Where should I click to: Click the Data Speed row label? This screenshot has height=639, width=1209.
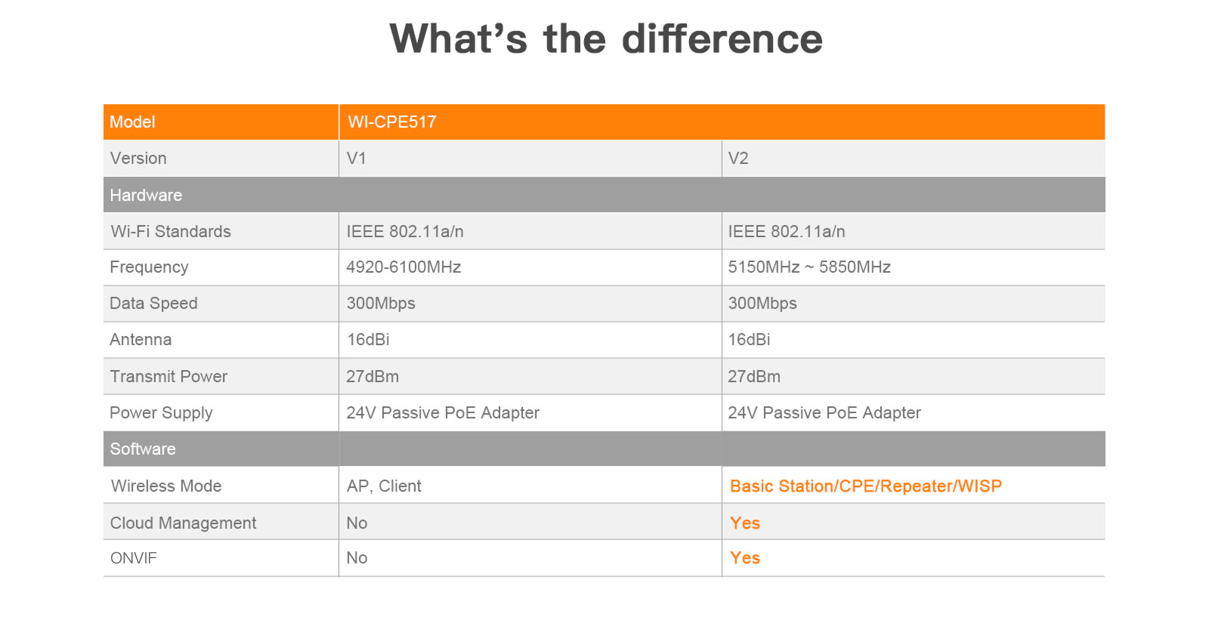[x=153, y=303]
